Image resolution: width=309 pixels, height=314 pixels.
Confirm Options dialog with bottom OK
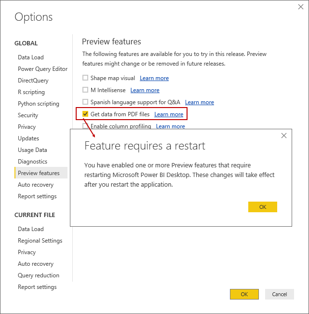tap(244, 294)
